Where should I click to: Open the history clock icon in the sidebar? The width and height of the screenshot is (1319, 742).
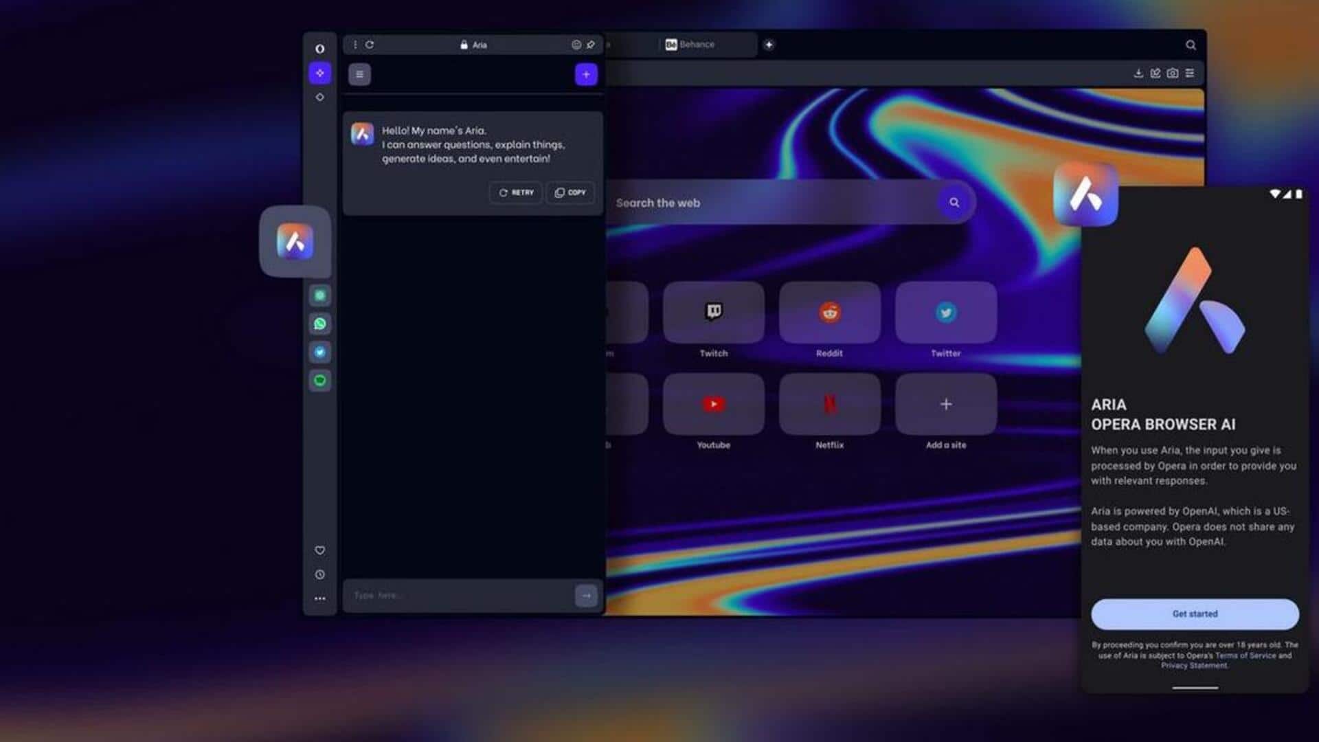pyautogui.click(x=319, y=574)
